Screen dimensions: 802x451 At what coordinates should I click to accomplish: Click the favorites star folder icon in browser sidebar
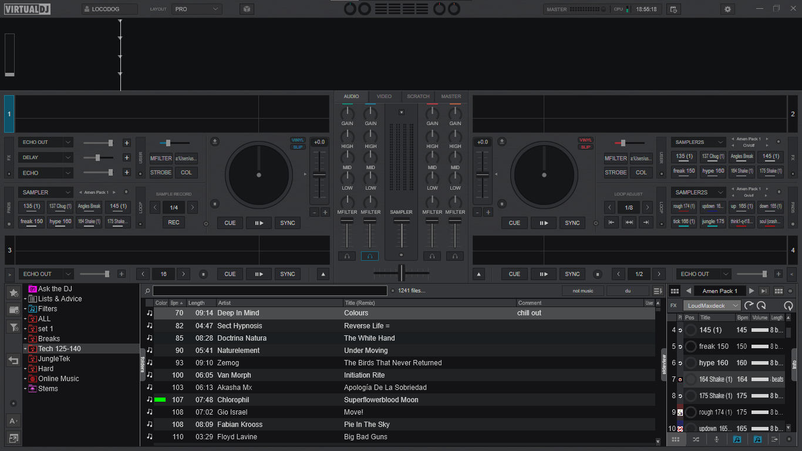pyautogui.click(x=13, y=292)
